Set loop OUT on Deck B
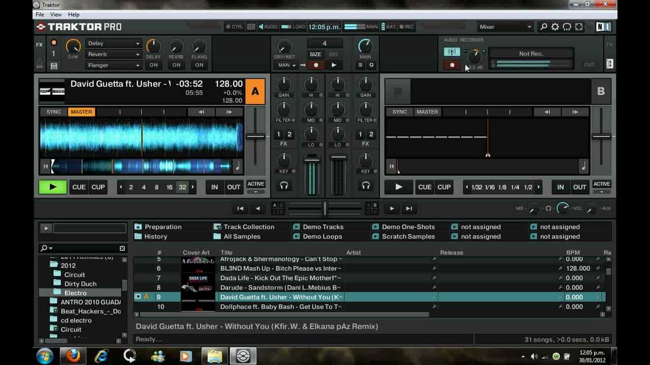The height and width of the screenshot is (365, 650). coord(579,187)
